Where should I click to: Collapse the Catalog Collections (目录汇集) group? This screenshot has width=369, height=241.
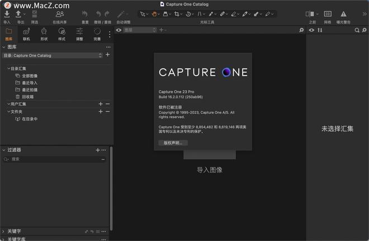coord(8,68)
